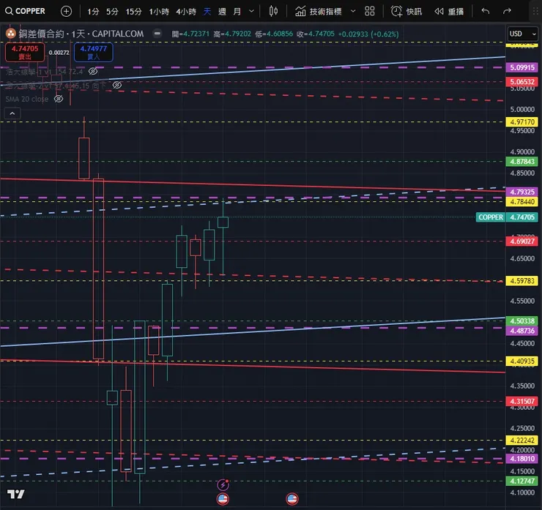Click the red 4.69027 price label
The height and width of the screenshot is (510, 542).
522,241
